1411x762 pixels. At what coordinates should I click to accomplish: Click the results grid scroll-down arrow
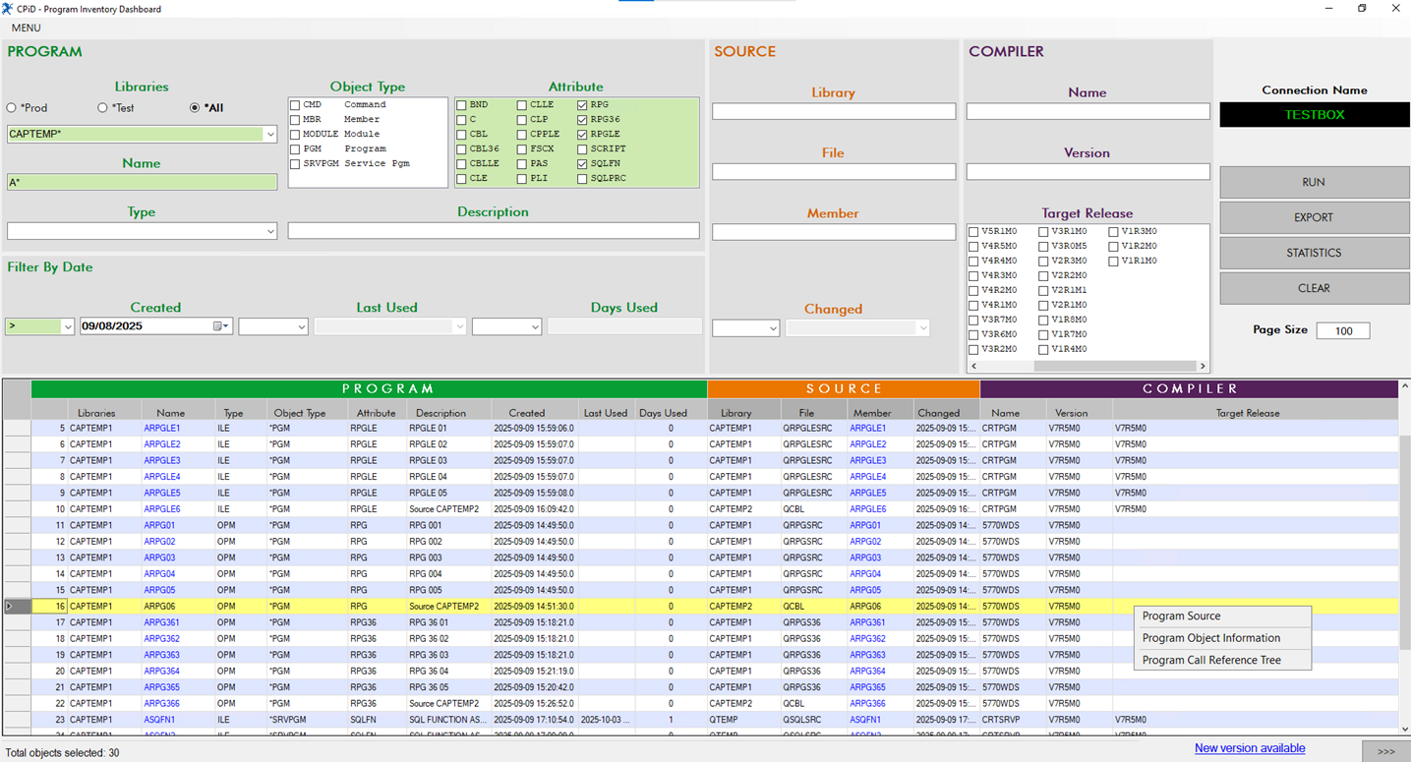[x=1404, y=729]
